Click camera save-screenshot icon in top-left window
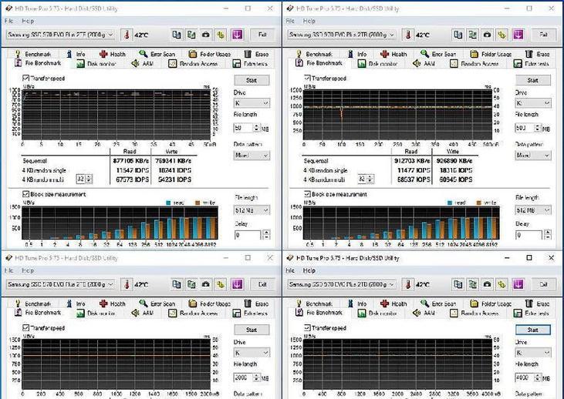 [x=206, y=35]
